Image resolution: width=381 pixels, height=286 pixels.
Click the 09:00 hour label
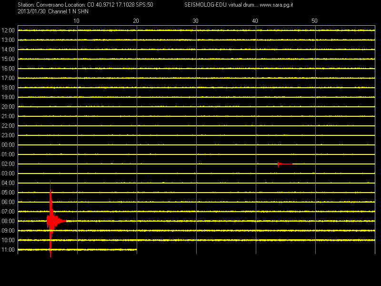point(8,231)
